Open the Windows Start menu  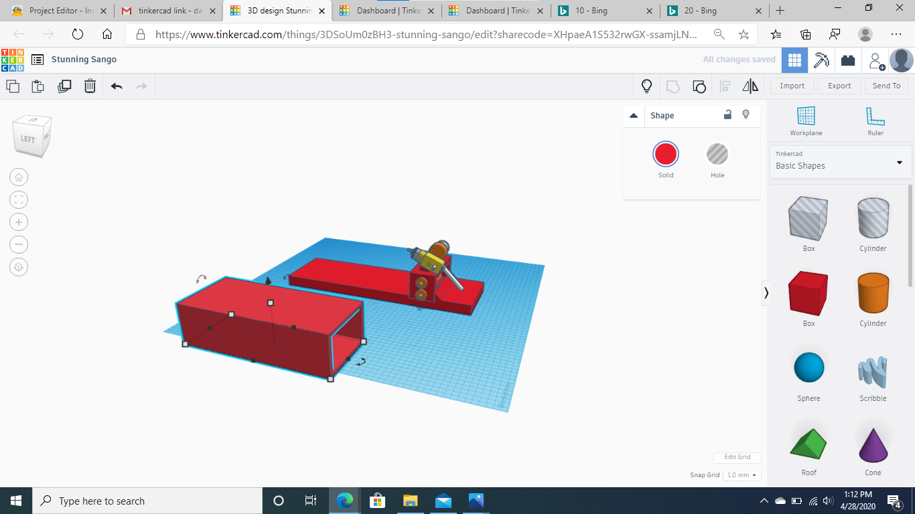[x=15, y=501]
